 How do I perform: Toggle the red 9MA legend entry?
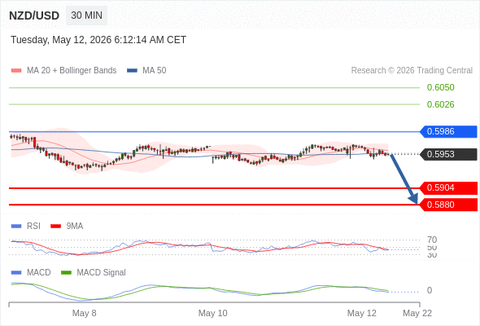coord(67,226)
